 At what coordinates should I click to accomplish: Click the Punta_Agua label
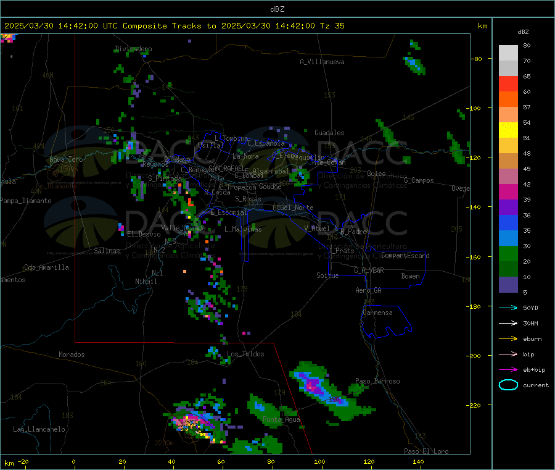tap(281, 419)
